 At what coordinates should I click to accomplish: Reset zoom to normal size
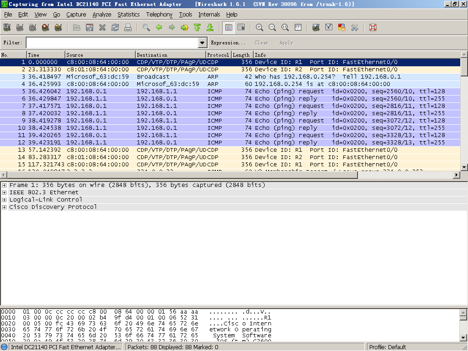(x=285, y=27)
